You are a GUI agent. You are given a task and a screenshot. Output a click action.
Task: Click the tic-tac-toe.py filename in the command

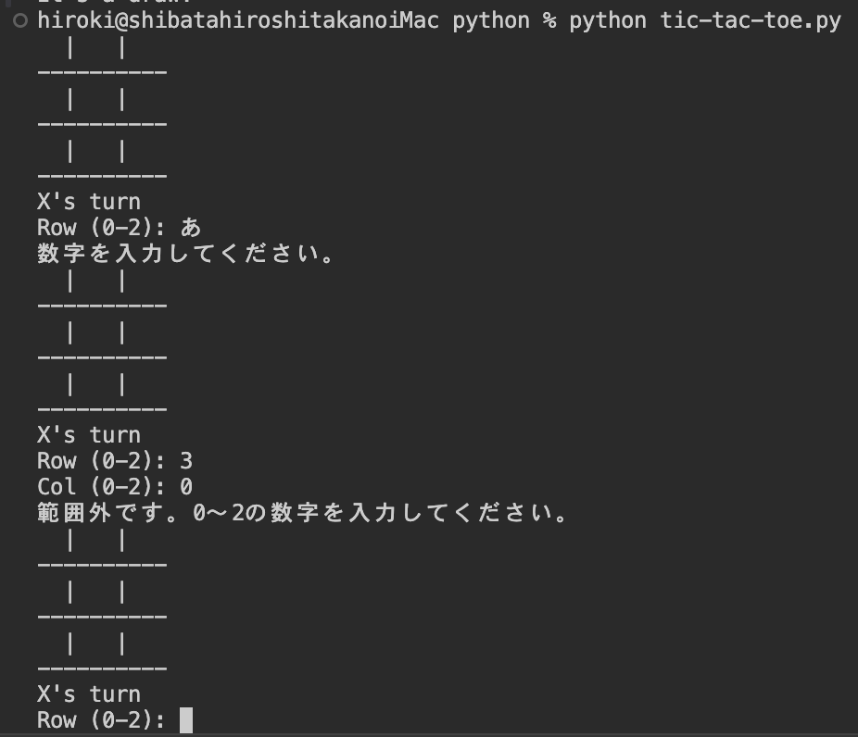click(x=750, y=21)
